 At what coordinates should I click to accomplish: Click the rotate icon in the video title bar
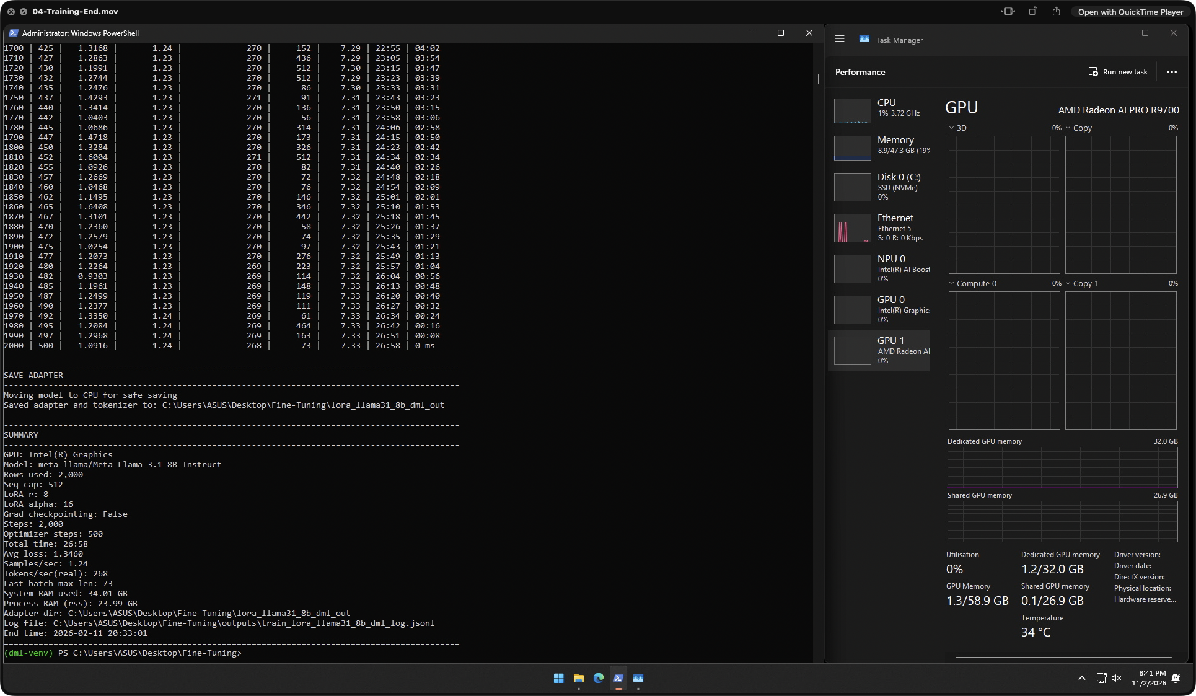coord(1031,11)
